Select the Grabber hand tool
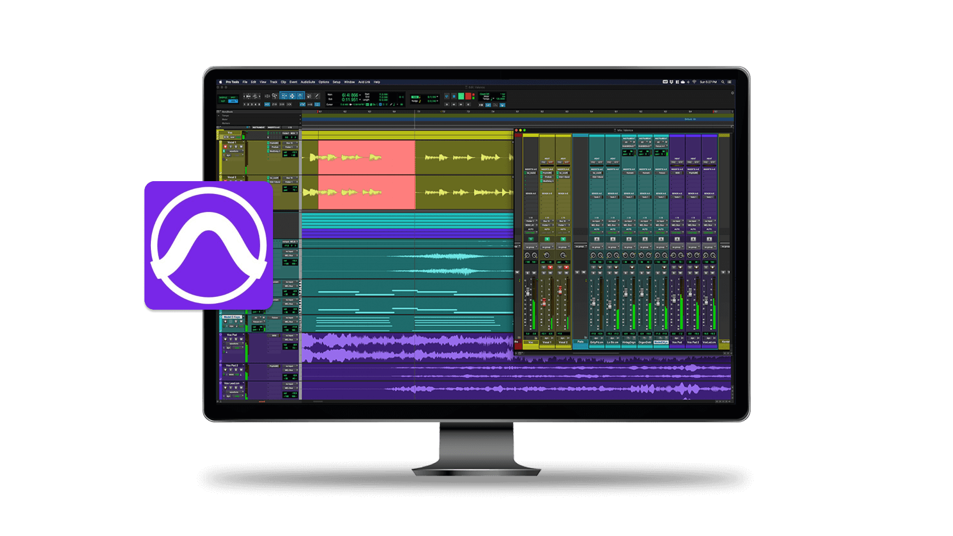953x536 pixels. click(300, 96)
